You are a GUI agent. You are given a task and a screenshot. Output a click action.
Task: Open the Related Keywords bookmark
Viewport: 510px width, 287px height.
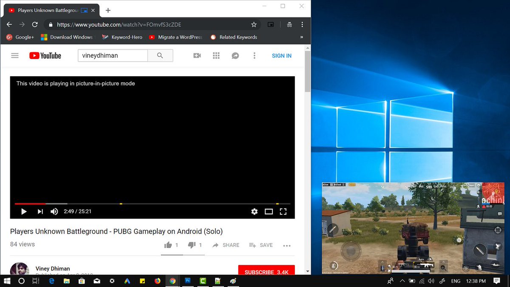234,37
